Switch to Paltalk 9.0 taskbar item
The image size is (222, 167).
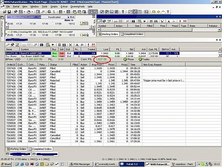click(x=131, y=164)
